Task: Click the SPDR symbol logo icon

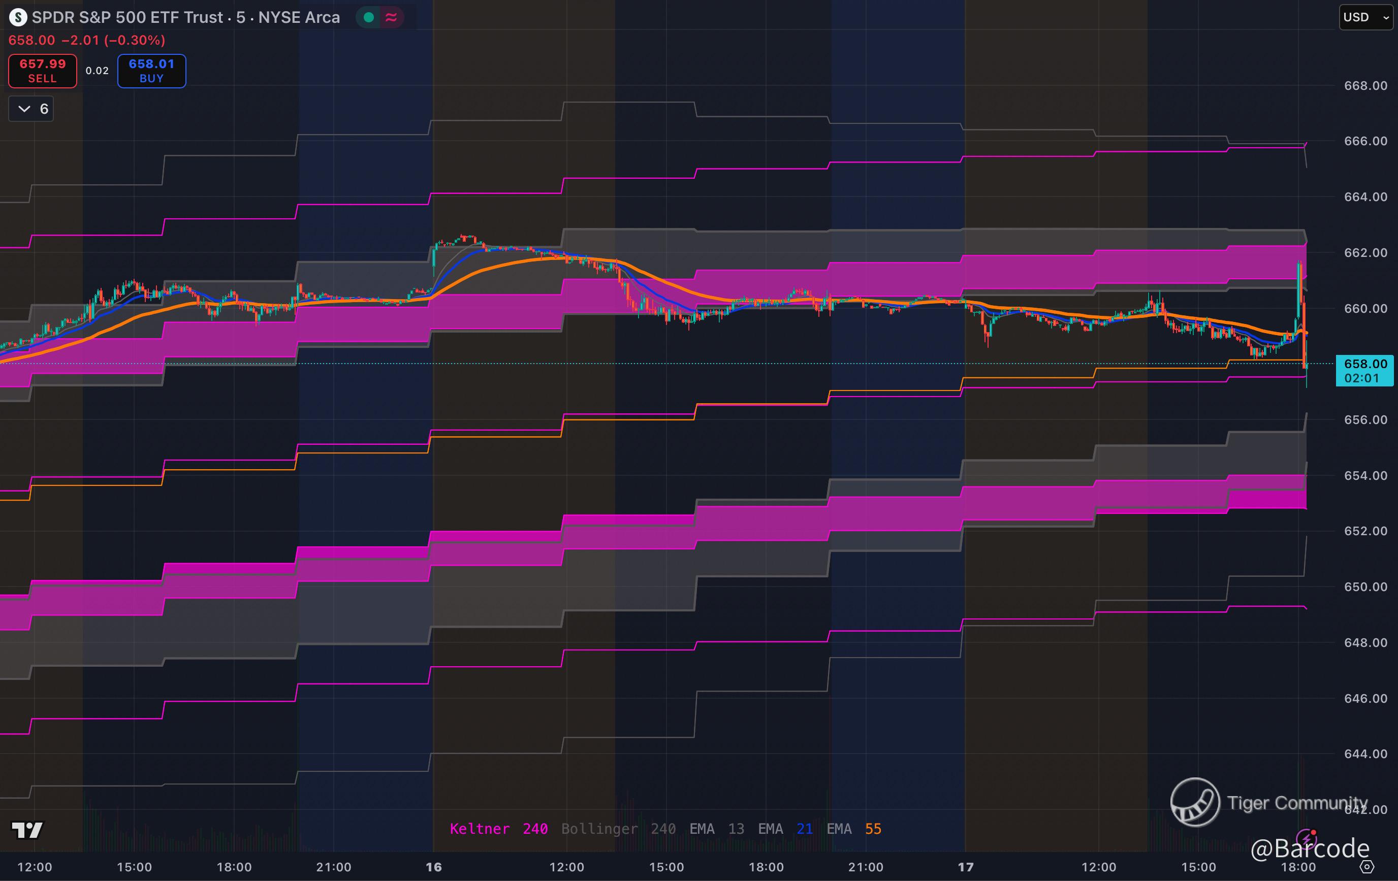Action: click(x=18, y=17)
